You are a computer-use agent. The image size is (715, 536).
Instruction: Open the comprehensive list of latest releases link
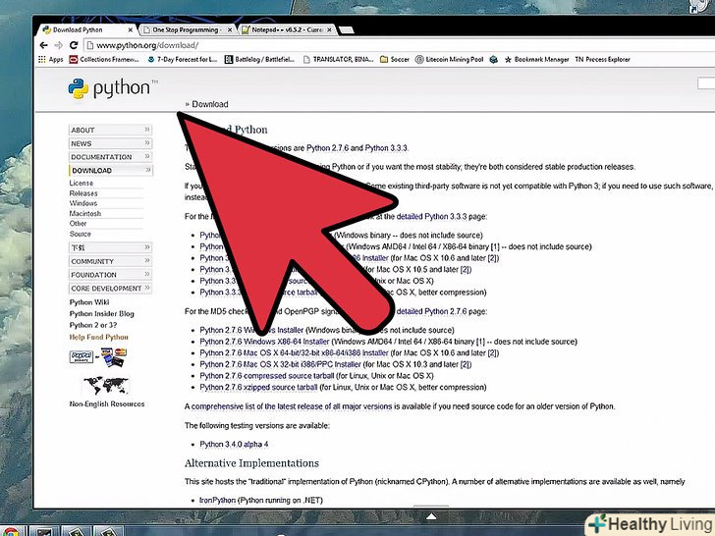292,406
